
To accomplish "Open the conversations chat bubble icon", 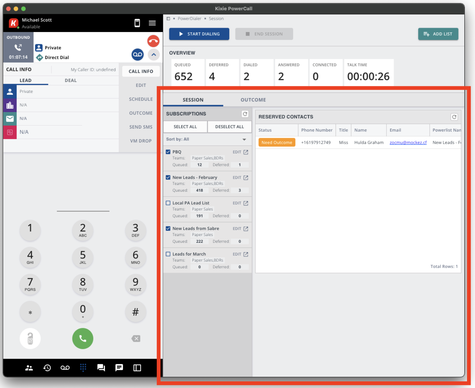I will pyautogui.click(x=101, y=368).
